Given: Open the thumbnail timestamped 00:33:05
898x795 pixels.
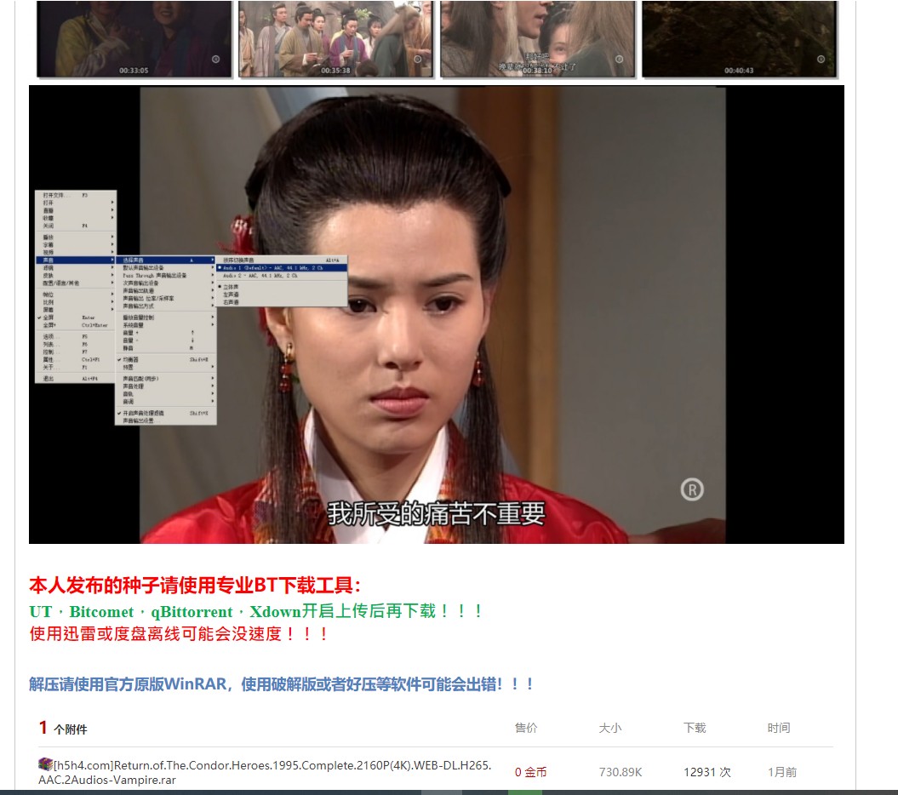Looking at the screenshot, I should pos(134,38).
